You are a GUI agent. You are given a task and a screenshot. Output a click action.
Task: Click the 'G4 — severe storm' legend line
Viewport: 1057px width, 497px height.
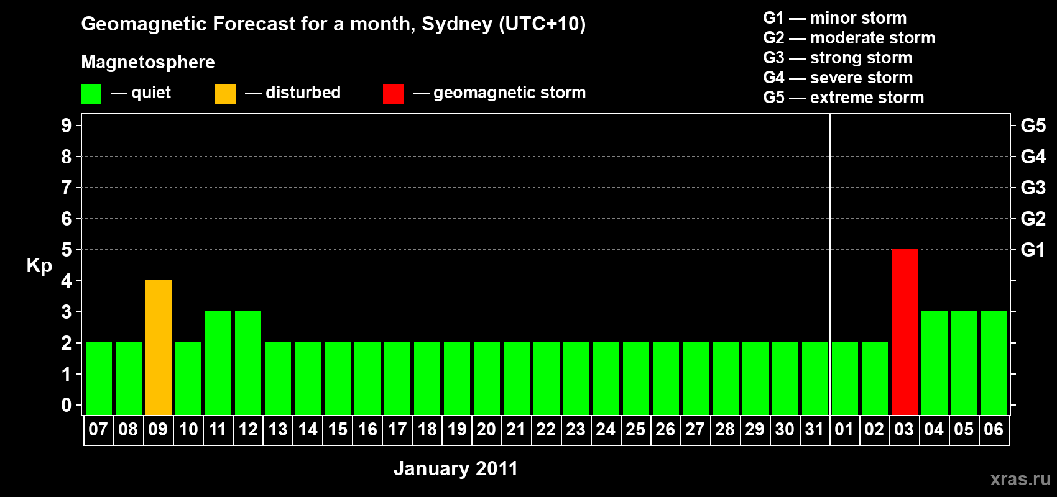[838, 78]
